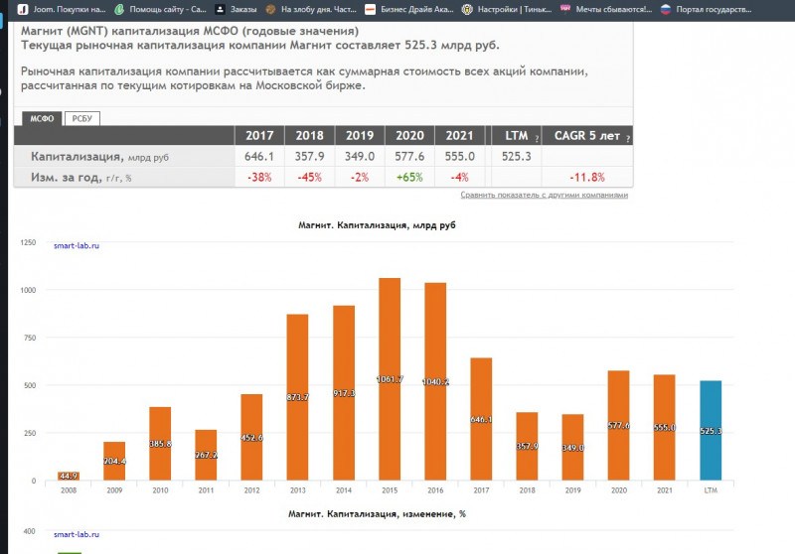
Task: Click the 2019 column header
Action: tap(360, 136)
